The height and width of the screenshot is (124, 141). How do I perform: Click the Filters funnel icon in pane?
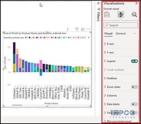(x=99, y=9)
